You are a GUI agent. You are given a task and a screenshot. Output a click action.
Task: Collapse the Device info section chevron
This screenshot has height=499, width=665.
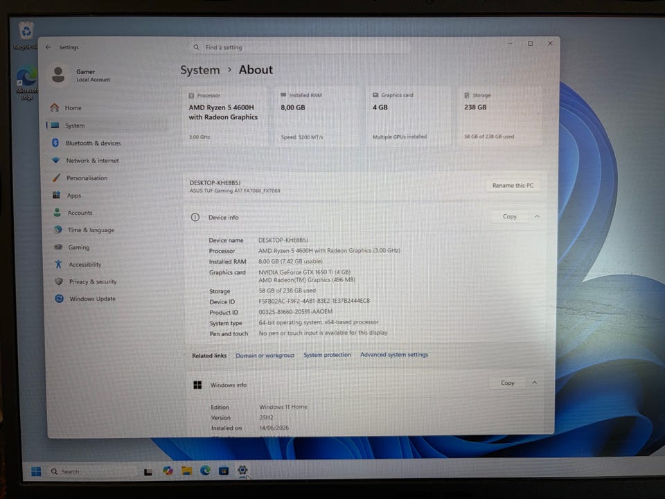coord(536,216)
